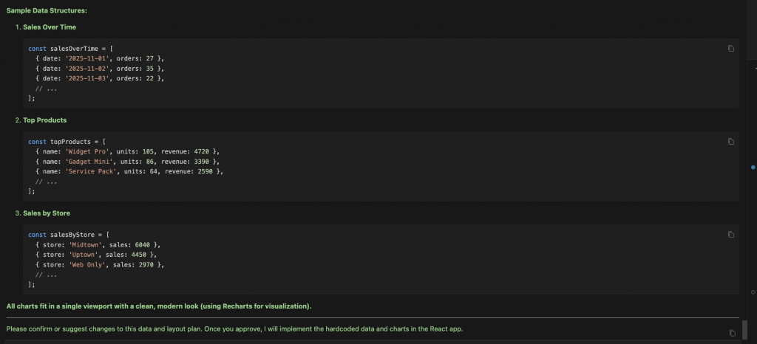
Task: Copy the salesByStore code block
Action: coord(731,235)
